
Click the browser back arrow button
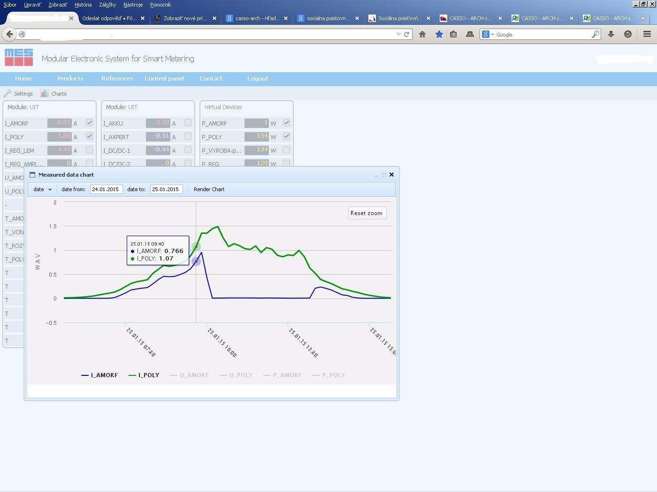coord(9,34)
